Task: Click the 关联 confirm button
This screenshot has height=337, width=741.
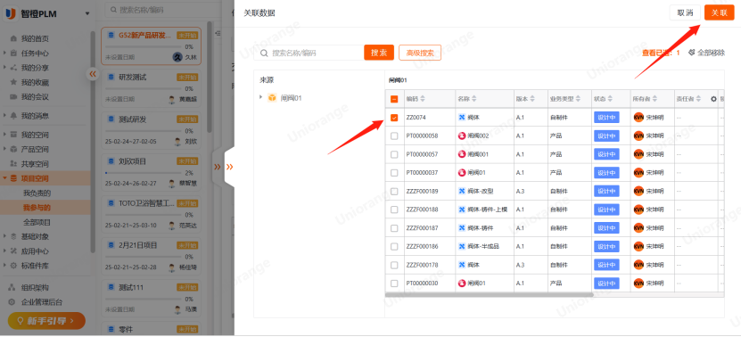Action: 720,12
